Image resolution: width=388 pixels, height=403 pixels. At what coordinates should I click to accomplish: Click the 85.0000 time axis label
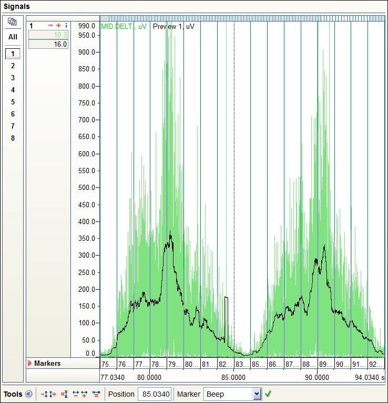click(233, 377)
